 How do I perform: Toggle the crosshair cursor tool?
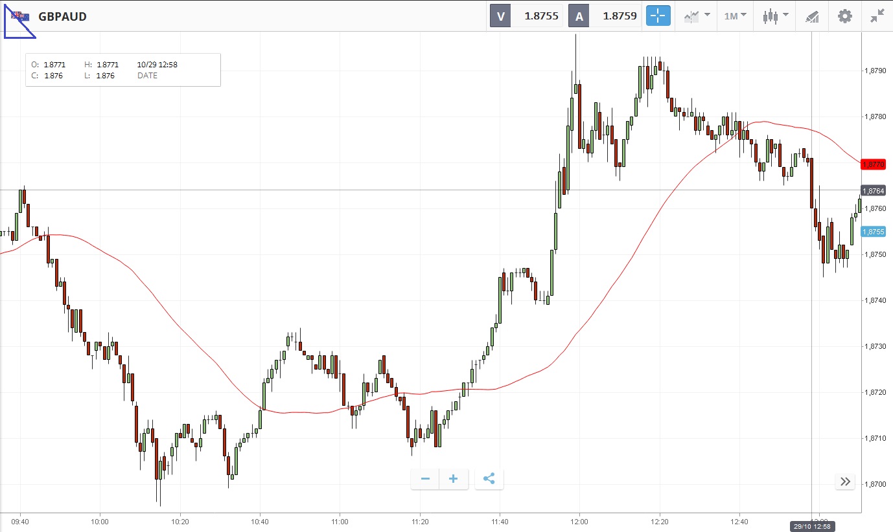(658, 16)
